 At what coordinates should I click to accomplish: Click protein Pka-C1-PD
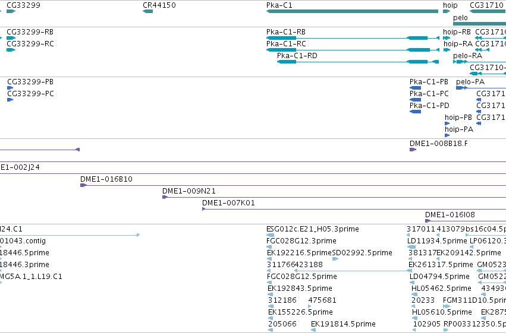pos(415,112)
